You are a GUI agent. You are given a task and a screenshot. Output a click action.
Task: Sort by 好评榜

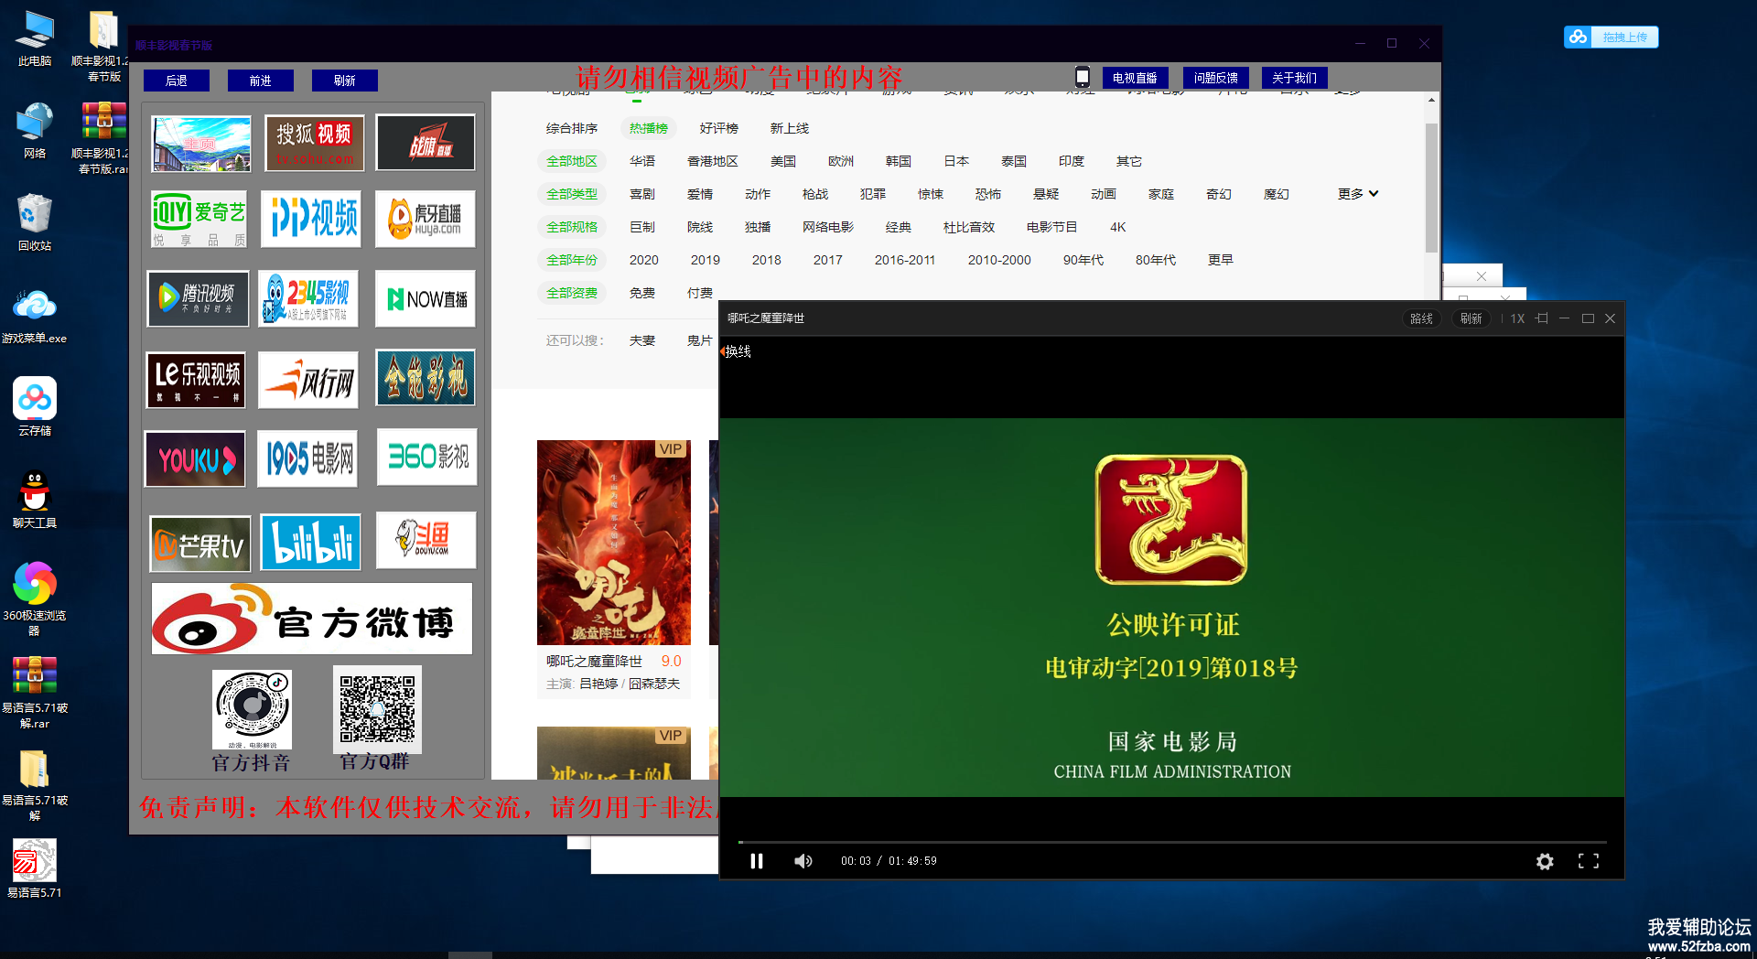pos(719,128)
